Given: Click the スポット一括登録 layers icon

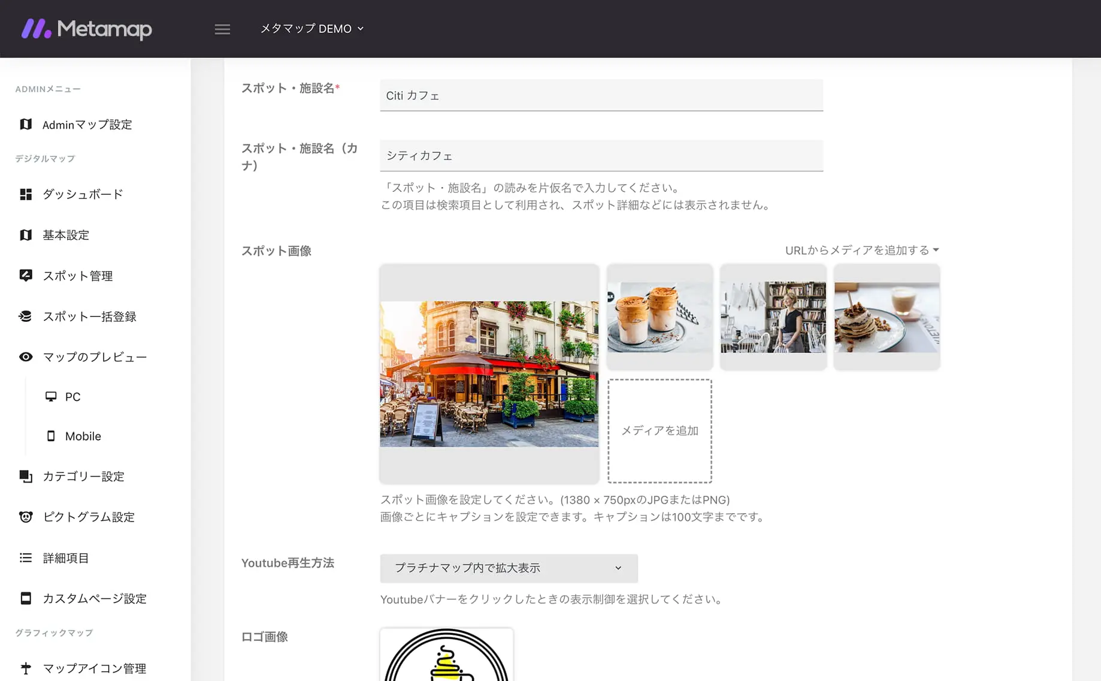Looking at the screenshot, I should 26,317.
